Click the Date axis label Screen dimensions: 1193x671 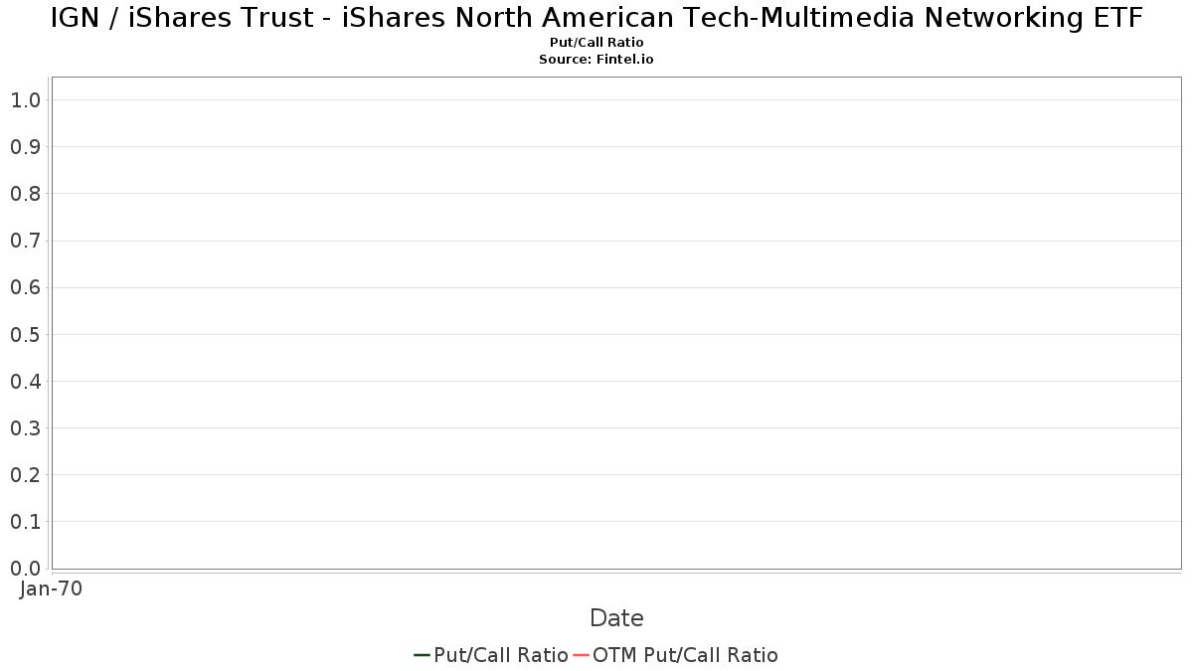[x=616, y=618]
